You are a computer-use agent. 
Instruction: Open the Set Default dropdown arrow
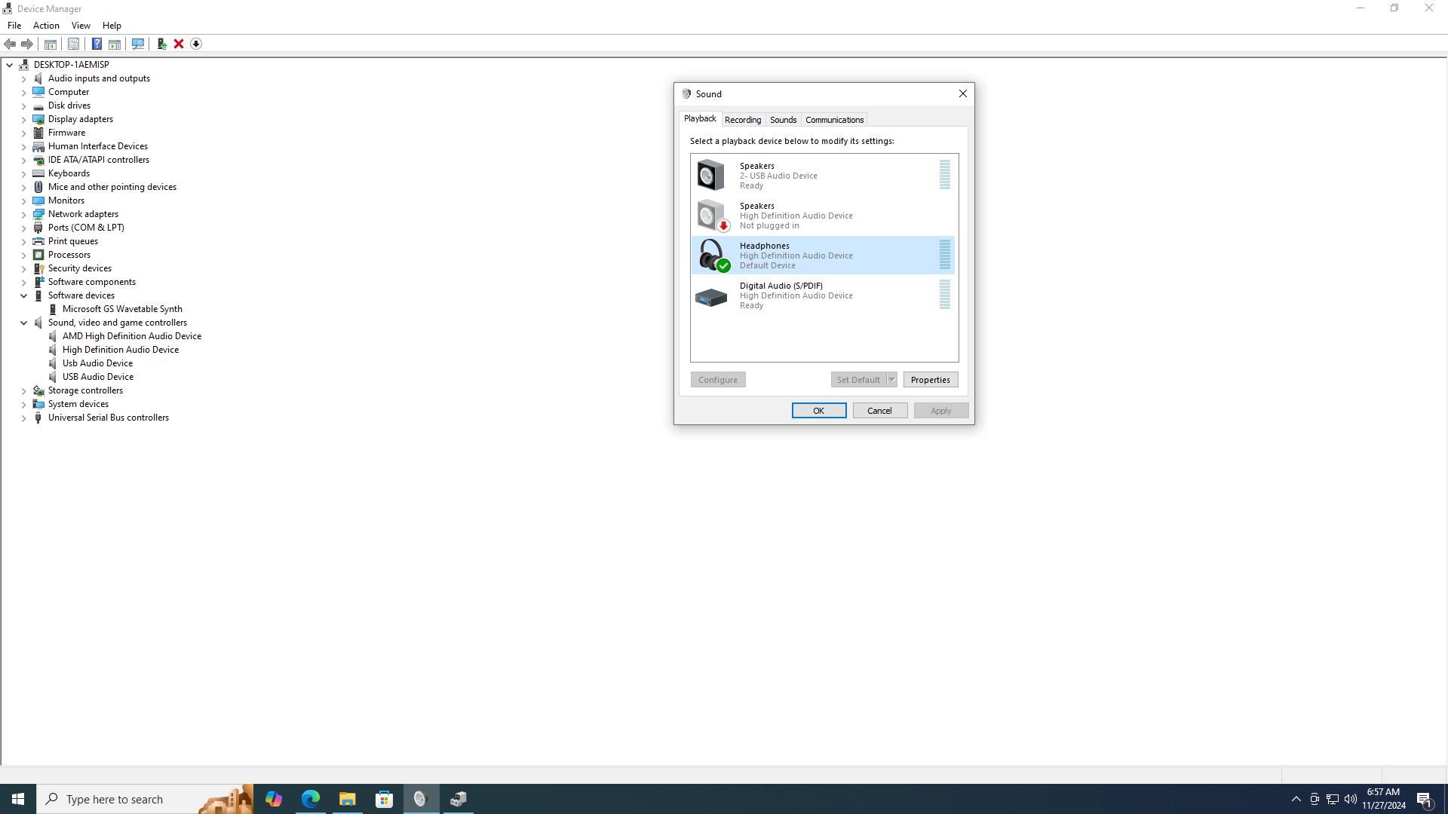[x=891, y=380]
